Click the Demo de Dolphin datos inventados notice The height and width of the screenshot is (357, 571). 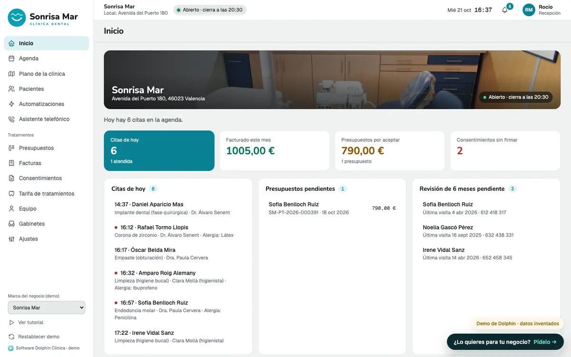pos(518,324)
